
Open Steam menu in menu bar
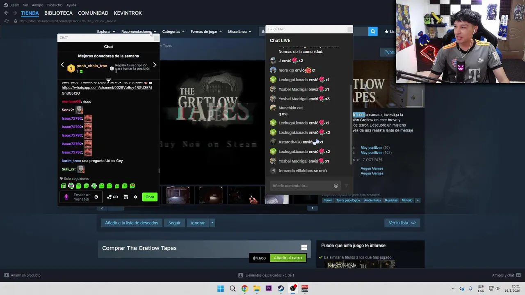point(11,5)
